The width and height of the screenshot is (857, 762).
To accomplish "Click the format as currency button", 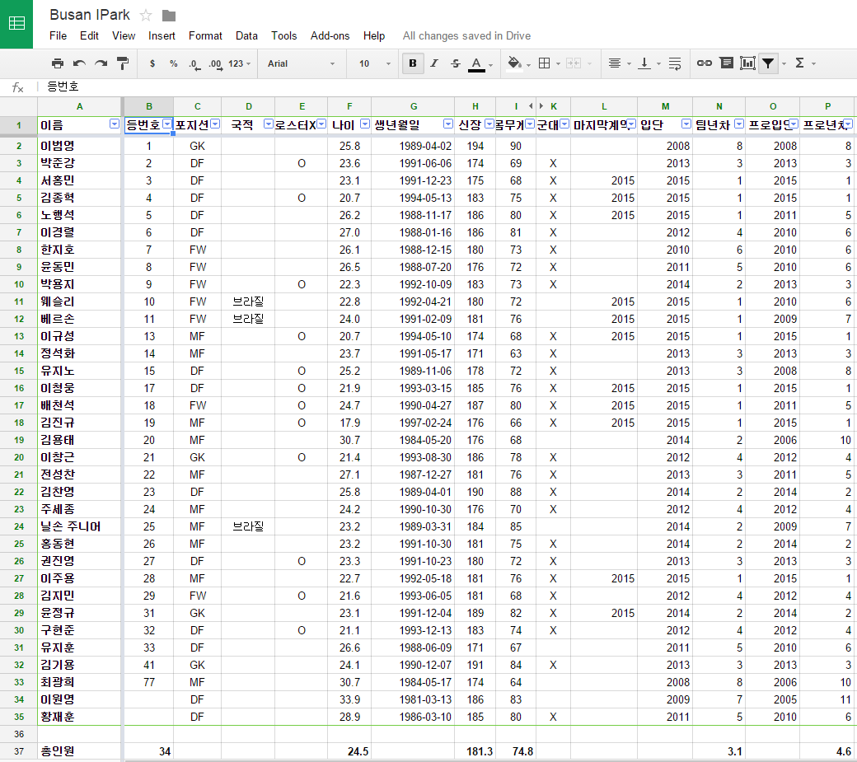I will [152, 63].
